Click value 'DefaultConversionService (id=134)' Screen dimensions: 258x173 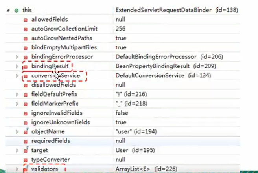coord(163,75)
